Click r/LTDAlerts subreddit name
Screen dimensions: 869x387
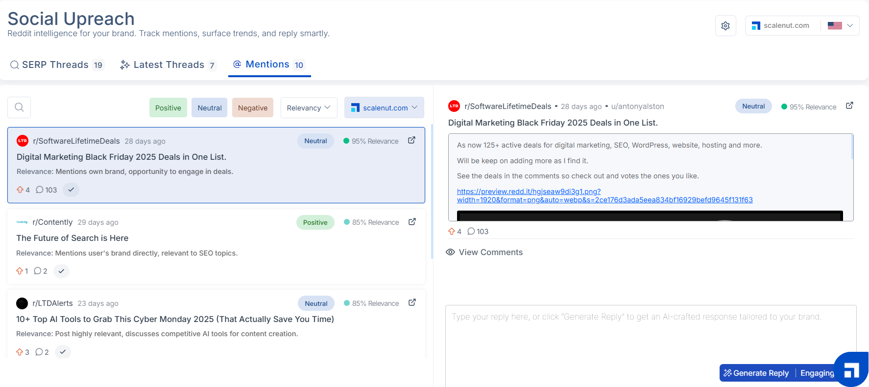(52, 303)
